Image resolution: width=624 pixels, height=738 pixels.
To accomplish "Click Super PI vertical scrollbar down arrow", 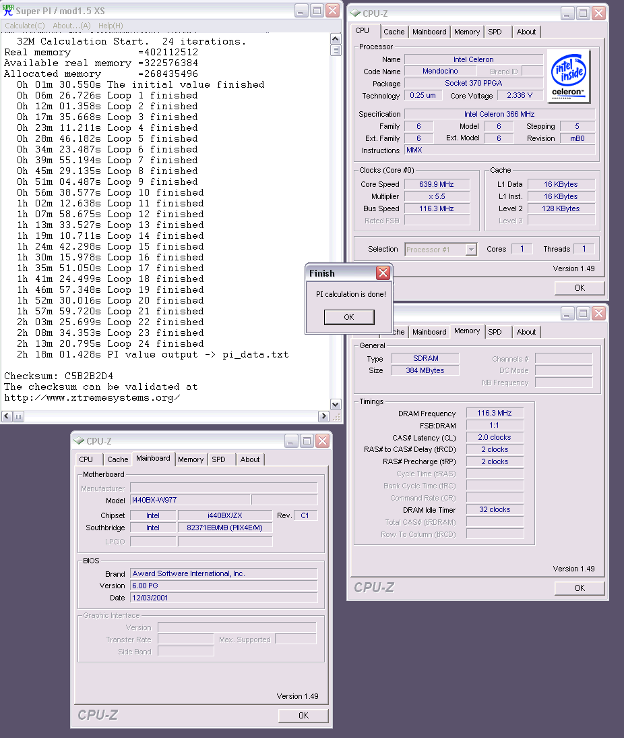I will [336, 404].
